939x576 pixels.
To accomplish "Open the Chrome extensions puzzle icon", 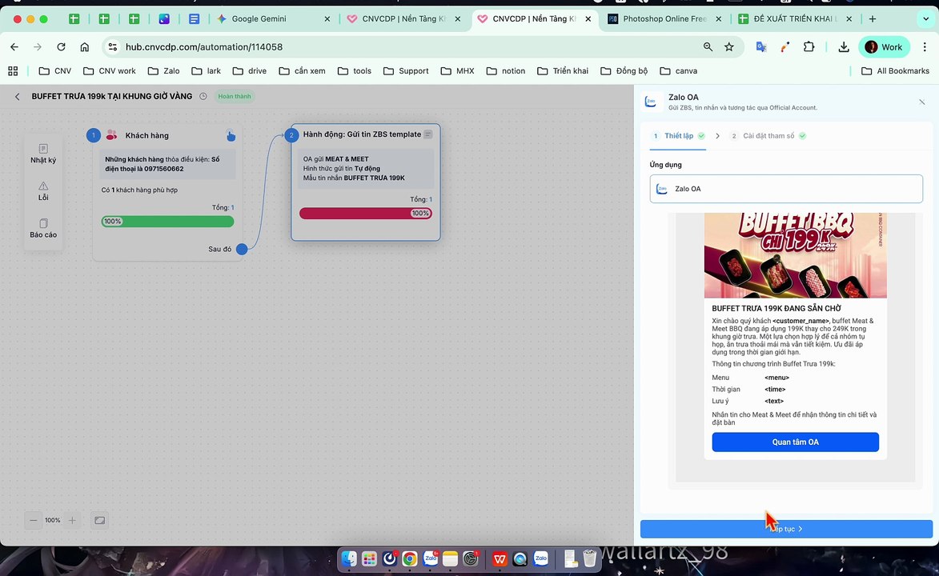I will click(809, 46).
